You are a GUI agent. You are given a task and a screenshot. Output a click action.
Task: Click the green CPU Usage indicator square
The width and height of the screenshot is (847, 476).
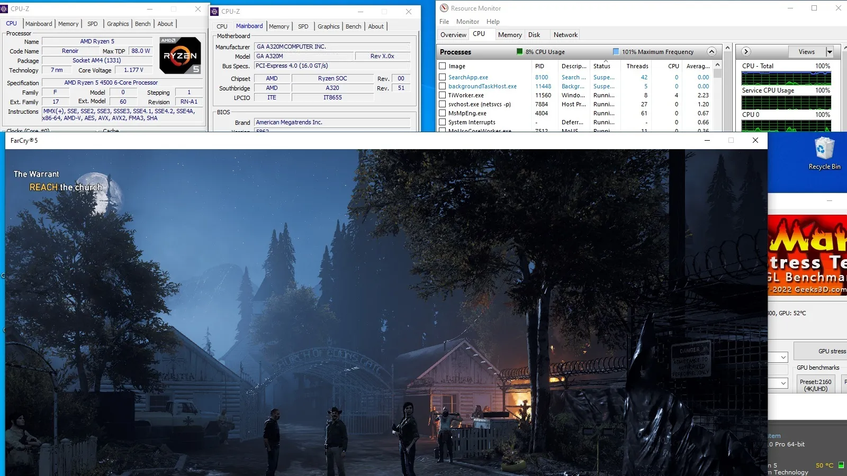[520, 52]
